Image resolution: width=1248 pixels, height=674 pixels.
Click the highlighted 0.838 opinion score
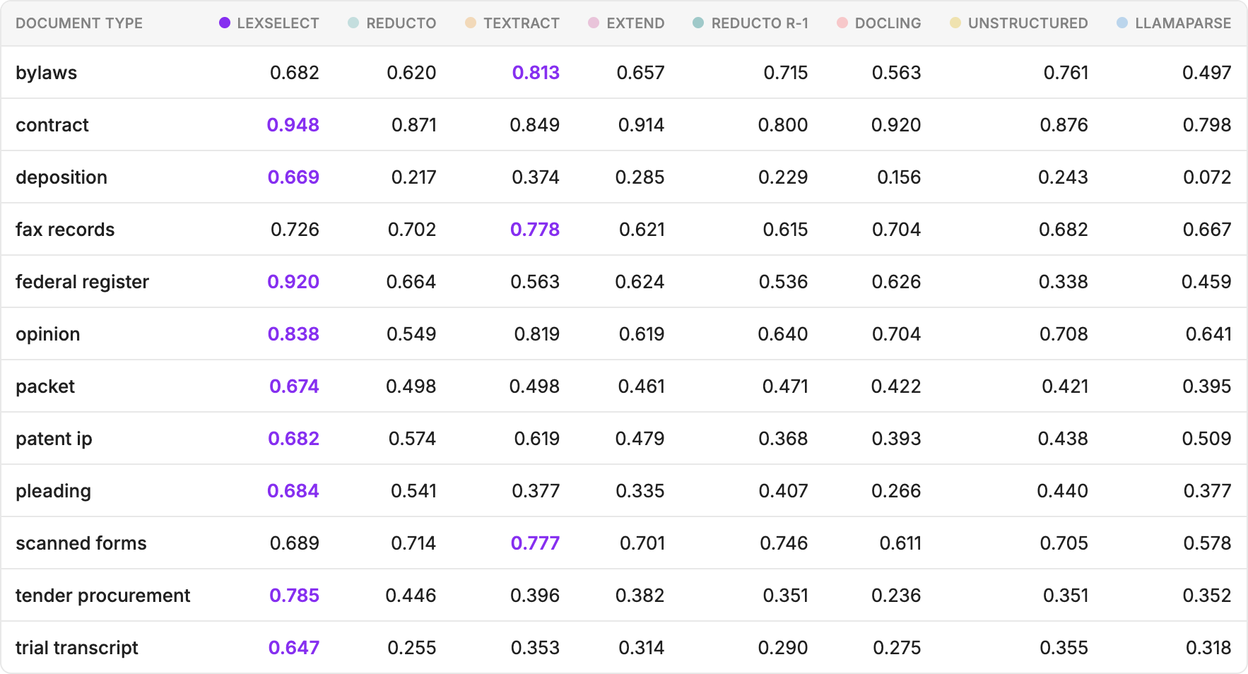click(x=293, y=334)
